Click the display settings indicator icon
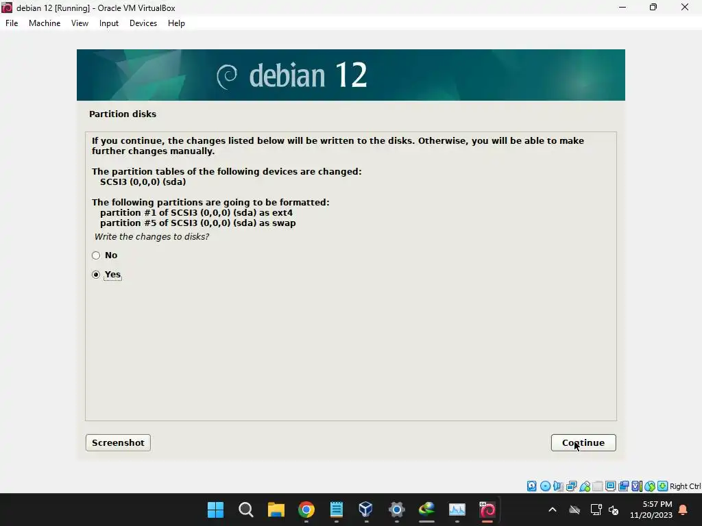Image resolution: width=702 pixels, height=526 pixels. pos(610,486)
